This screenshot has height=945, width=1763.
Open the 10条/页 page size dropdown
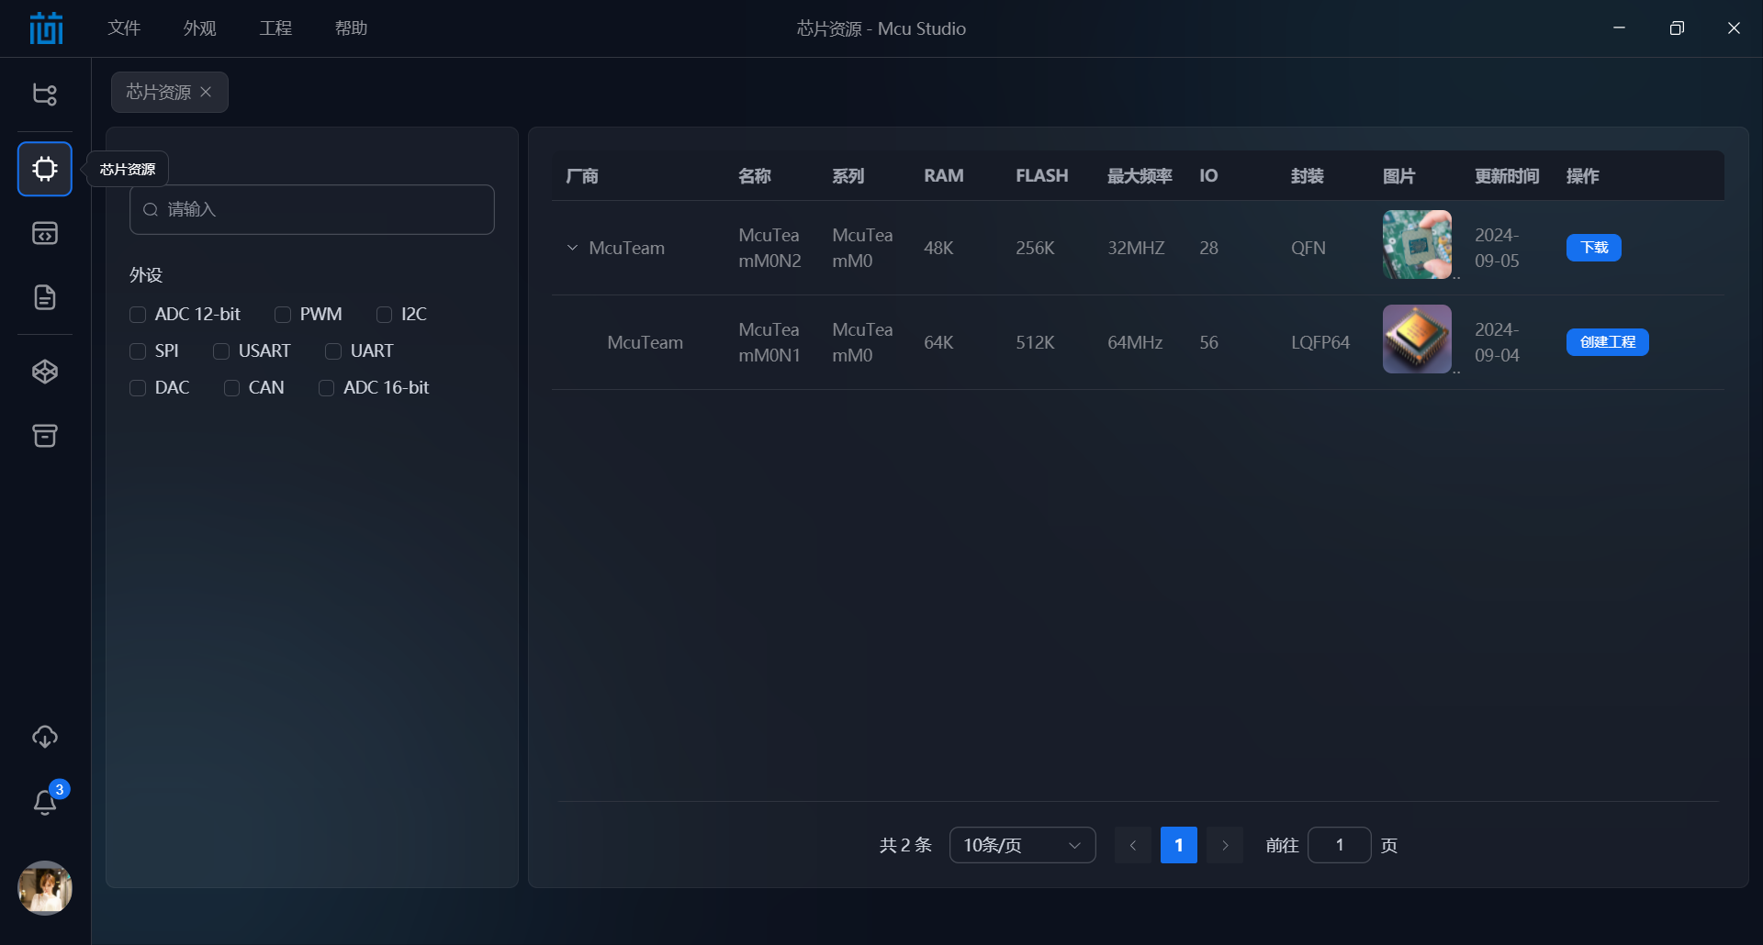point(1022,845)
